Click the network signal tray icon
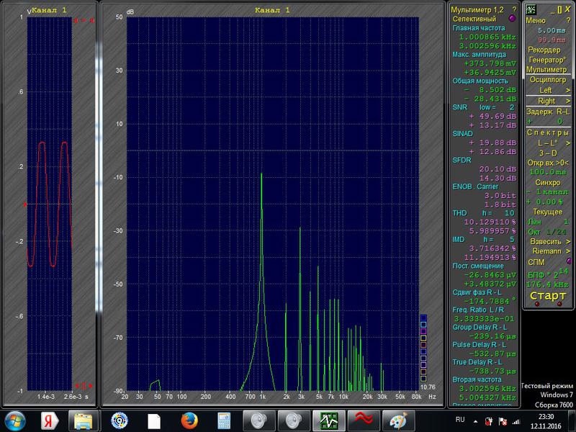 coord(516,421)
